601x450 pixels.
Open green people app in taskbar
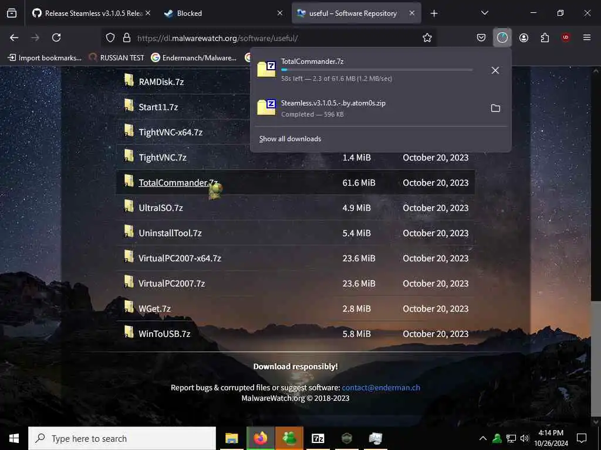pyautogui.click(x=289, y=438)
